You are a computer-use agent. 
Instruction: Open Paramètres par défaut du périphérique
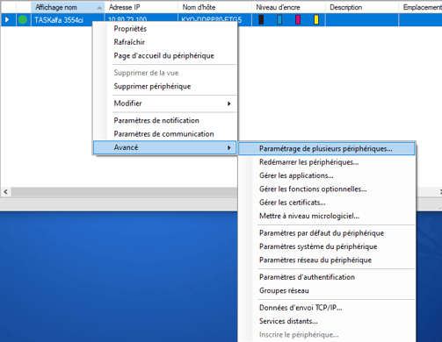[327, 233]
